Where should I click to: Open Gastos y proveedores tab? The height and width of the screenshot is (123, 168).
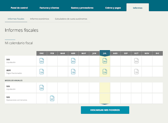click(x=82, y=8)
